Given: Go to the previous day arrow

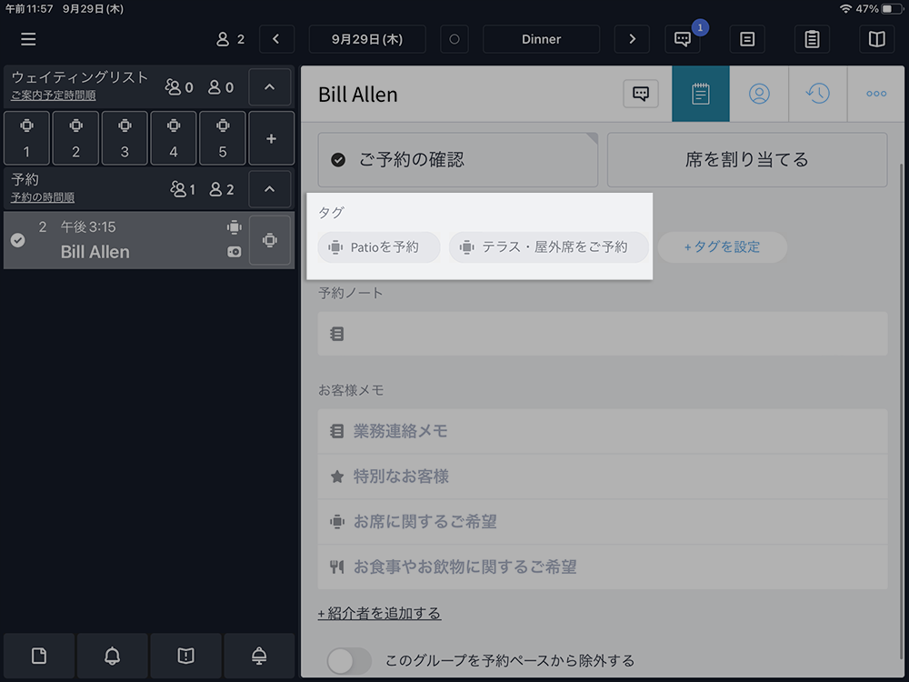Looking at the screenshot, I should [x=276, y=39].
